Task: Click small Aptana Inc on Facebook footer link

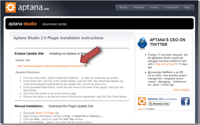Action: click(x=146, y=109)
